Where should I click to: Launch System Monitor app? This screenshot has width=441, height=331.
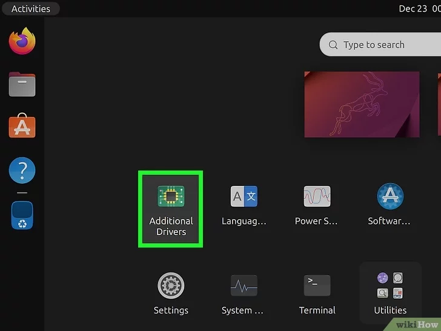[244, 295]
